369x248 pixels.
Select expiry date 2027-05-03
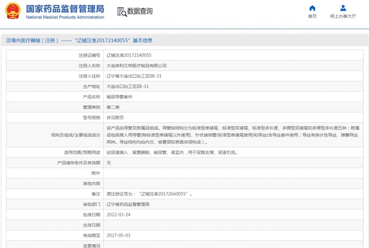tap(118, 235)
